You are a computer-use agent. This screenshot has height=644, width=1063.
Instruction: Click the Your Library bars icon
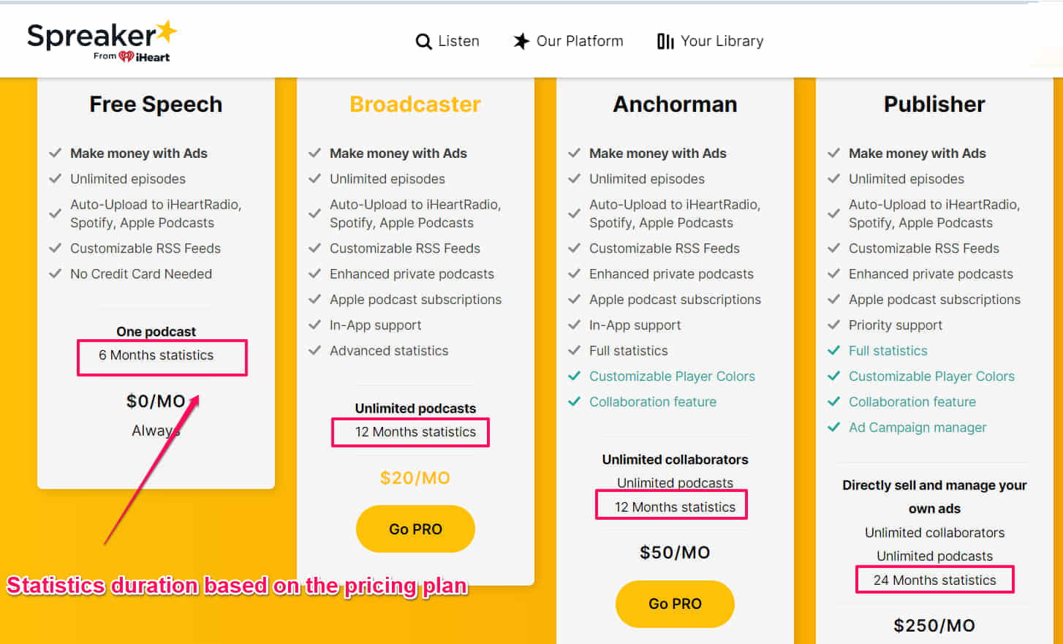click(665, 42)
